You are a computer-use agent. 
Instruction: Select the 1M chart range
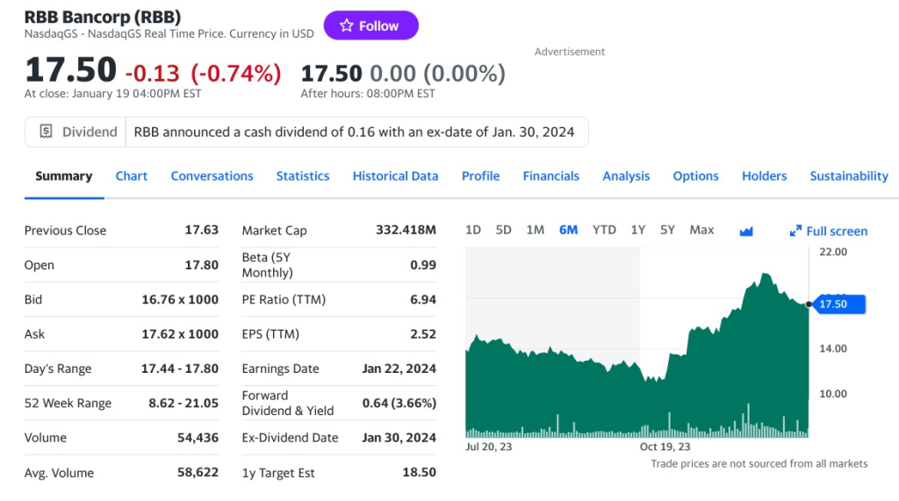coord(535,230)
